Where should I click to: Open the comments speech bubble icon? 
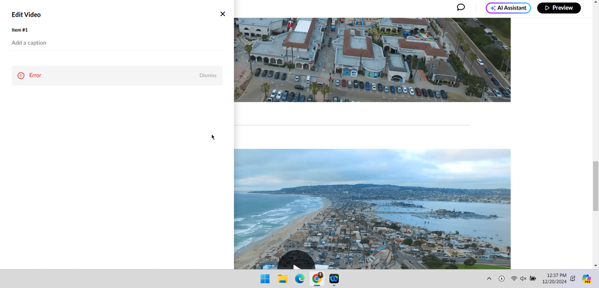click(x=461, y=8)
